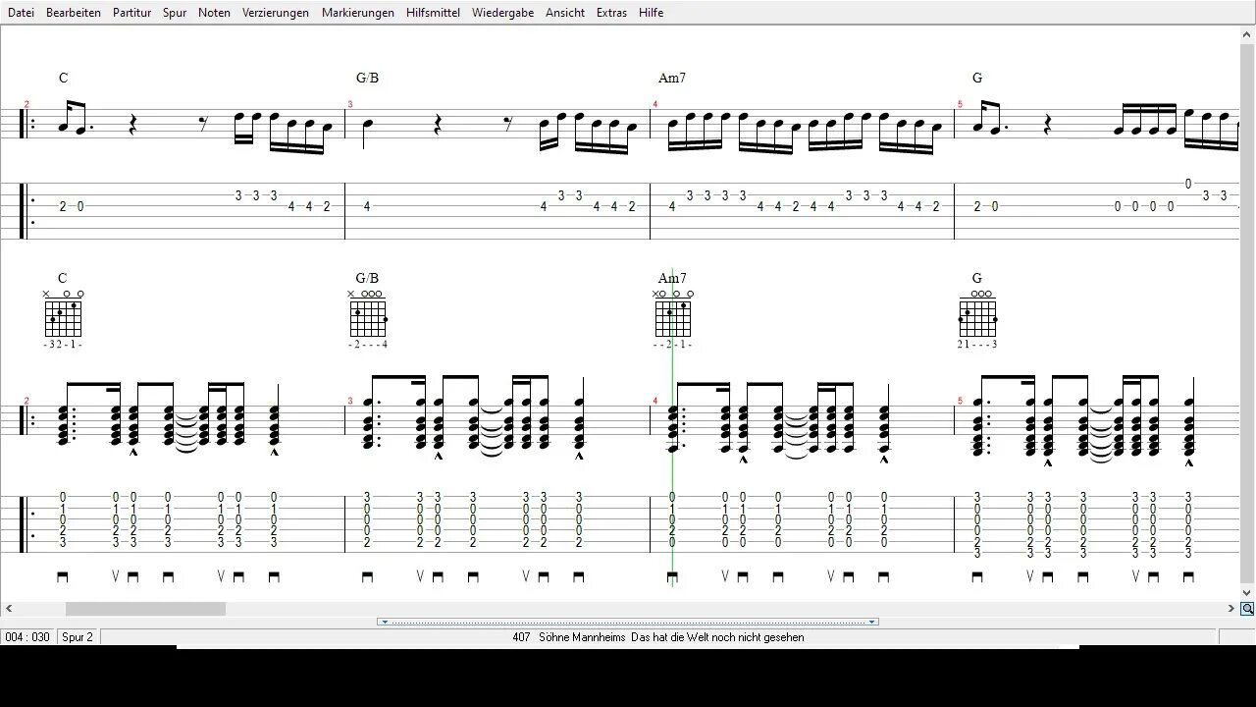Click the G/B chord name above the first track
The height and width of the screenshot is (707, 1256).
(367, 78)
